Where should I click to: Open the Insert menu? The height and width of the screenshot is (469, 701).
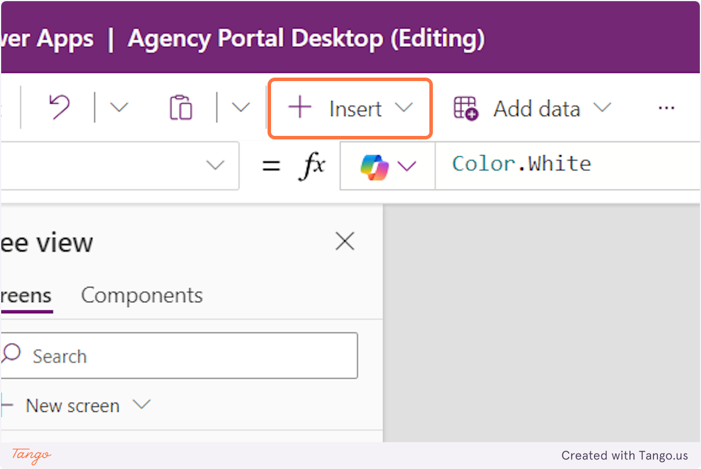(x=350, y=108)
